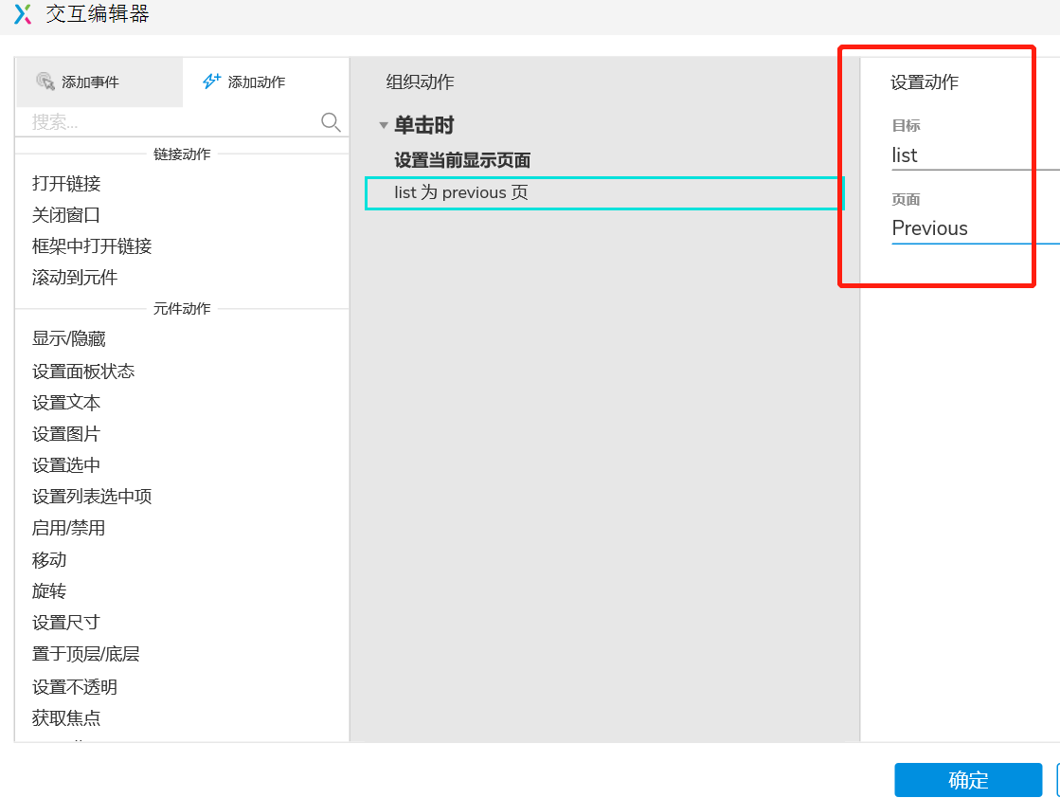
Task: Click the 添加动作 lightning icon
Action: (x=211, y=82)
